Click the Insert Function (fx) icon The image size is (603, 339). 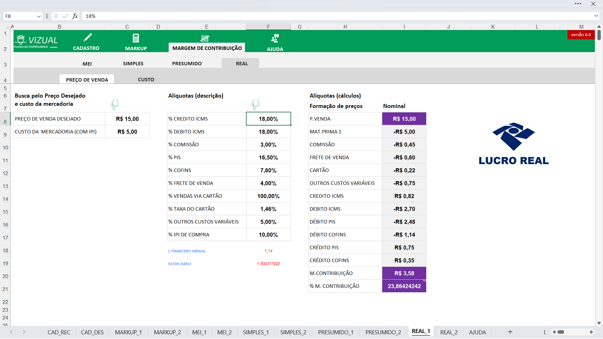[x=75, y=16]
